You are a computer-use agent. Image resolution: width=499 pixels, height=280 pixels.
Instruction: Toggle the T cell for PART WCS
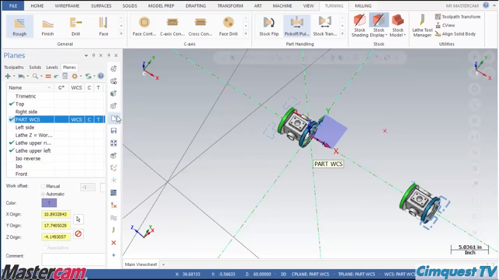(98, 120)
